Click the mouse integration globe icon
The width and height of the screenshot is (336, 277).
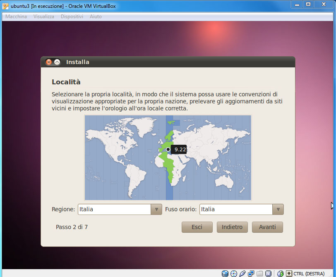coord(281,273)
